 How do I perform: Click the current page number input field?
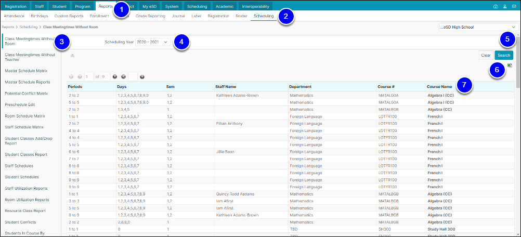89,77
